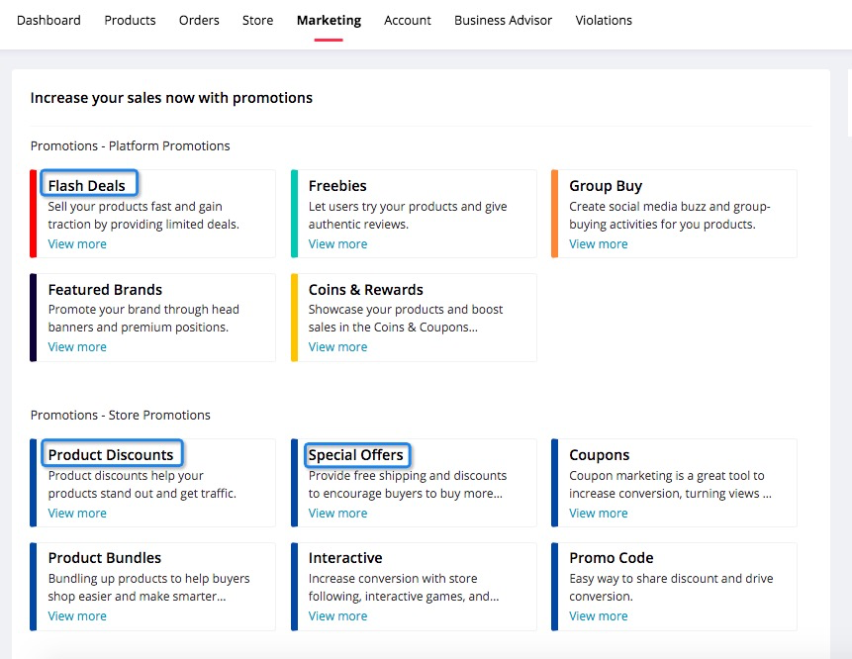Go to the Orders tab
This screenshot has width=852, height=659.
pos(199,20)
